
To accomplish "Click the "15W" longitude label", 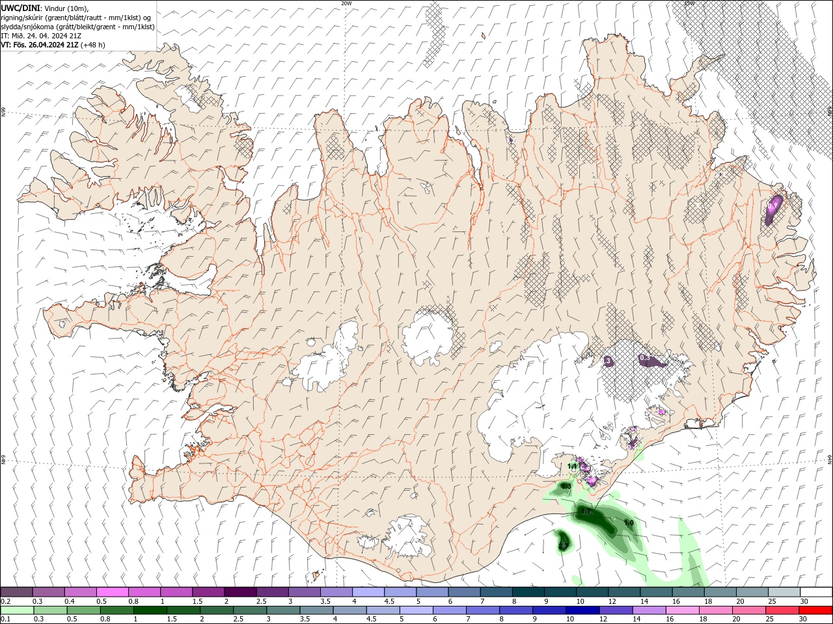I will [x=690, y=3].
